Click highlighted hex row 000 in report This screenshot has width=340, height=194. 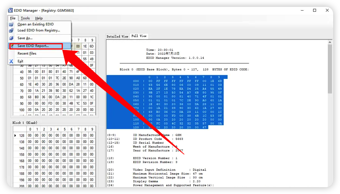tap(177, 81)
